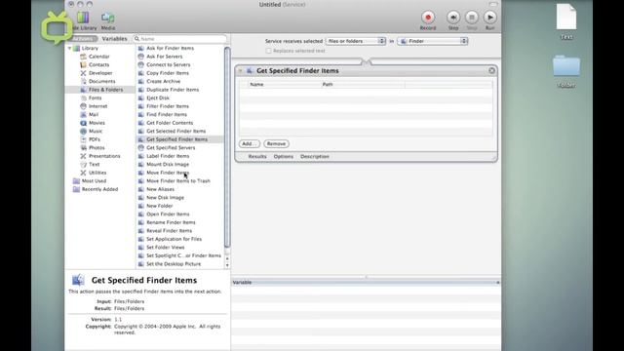Select 'Copy Finder Items' action
The width and height of the screenshot is (624, 351).
(167, 73)
